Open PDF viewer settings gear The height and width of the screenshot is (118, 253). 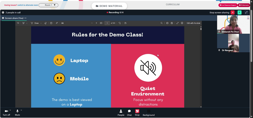[x=182, y=23]
